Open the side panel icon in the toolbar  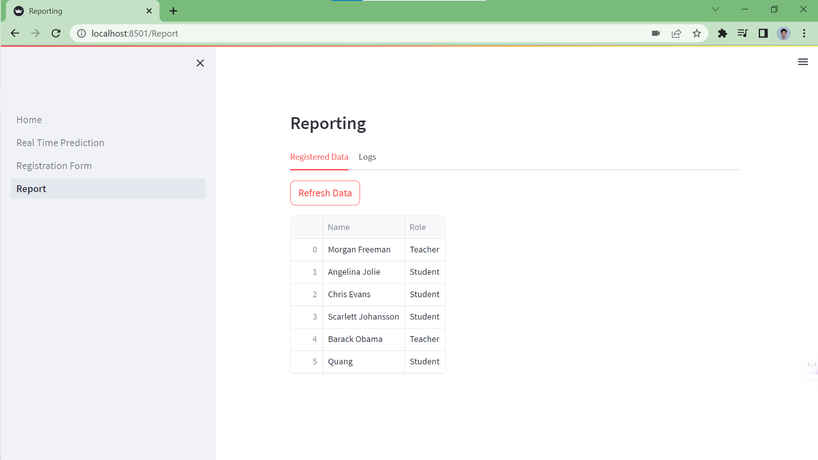(x=763, y=33)
